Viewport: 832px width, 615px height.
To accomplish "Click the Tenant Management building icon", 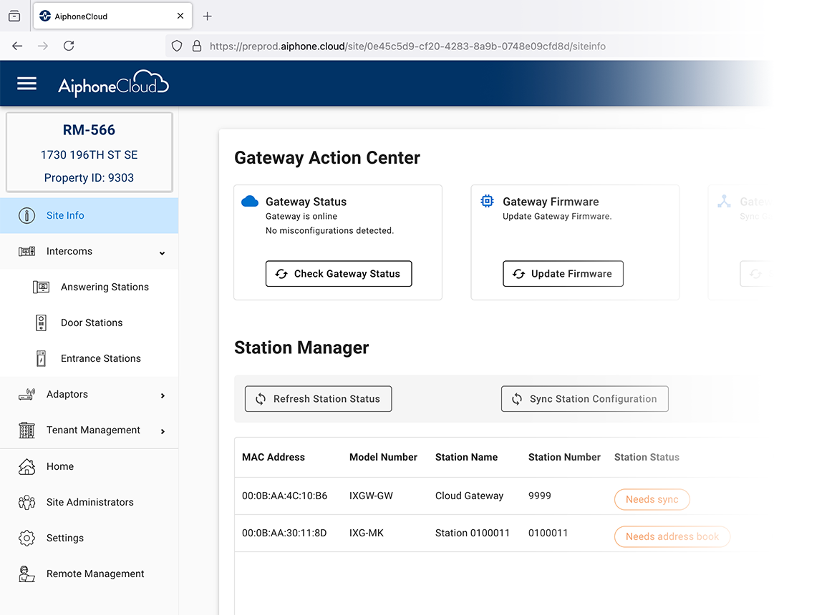I will tap(26, 430).
